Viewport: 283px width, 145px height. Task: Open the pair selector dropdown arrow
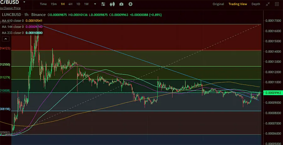(x=24, y=2)
